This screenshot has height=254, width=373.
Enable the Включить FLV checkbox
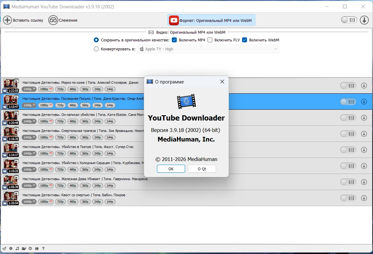click(x=210, y=40)
